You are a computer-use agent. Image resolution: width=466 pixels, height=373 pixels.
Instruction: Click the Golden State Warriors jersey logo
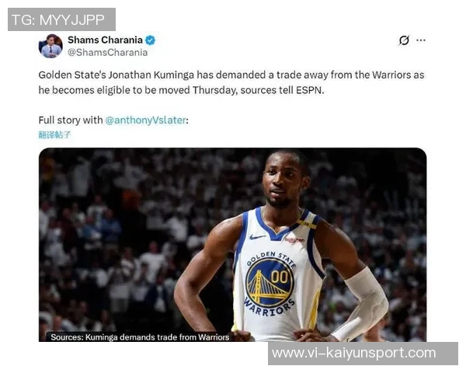point(270,284)
